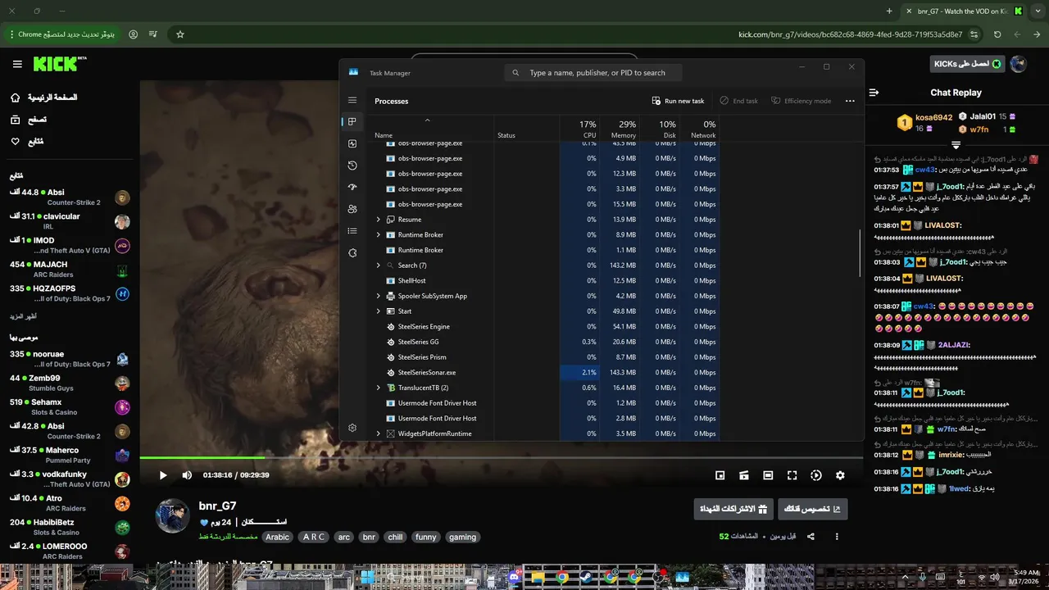
Task: Open Startup apps in Task Manager sidebar
Action: tap(352, 188)
